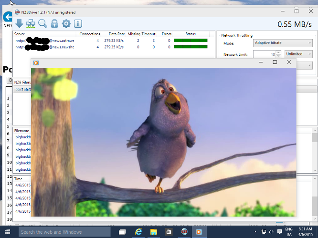Sort by the Status column header

point(191,34)
